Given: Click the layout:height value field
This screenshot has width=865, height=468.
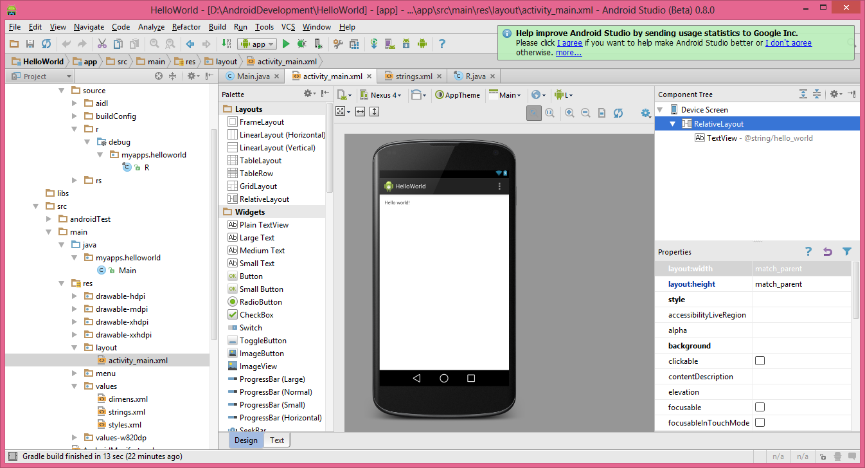Looking at the screenshot, I should point(801,283).
